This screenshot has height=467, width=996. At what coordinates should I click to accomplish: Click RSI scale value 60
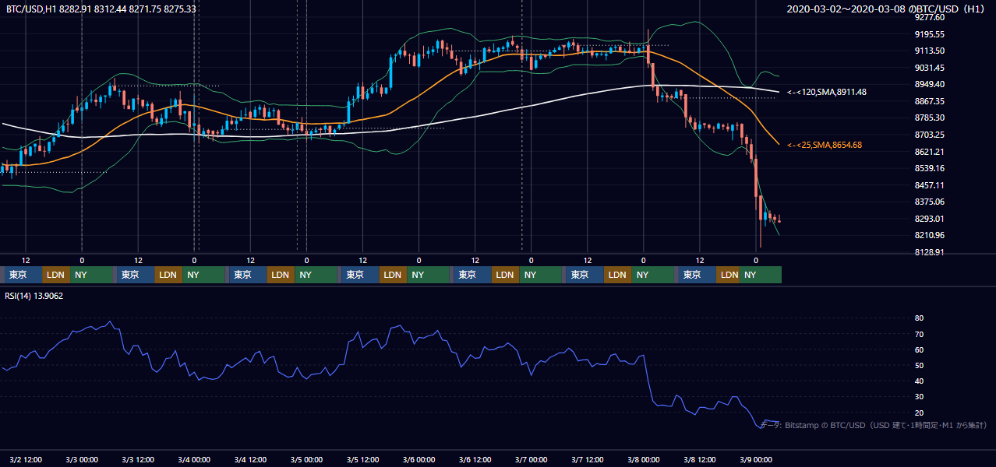point(919,349)
